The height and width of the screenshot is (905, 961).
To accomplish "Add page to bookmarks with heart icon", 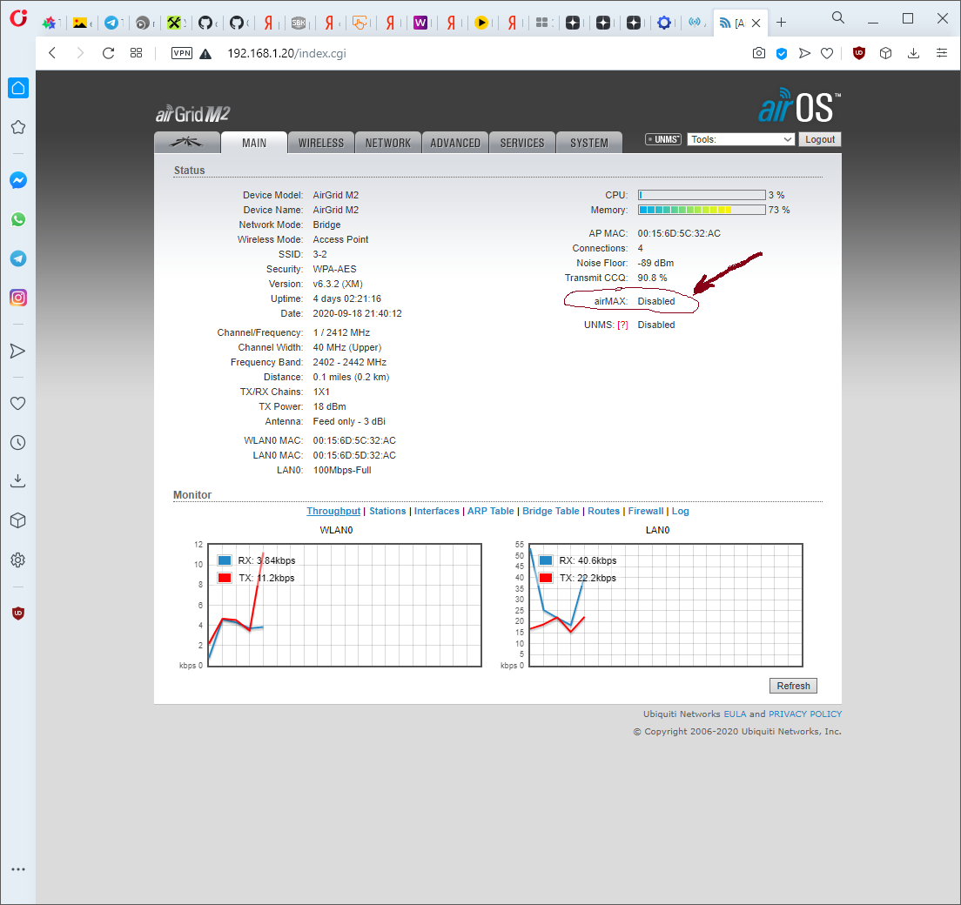I will point(827,53).
